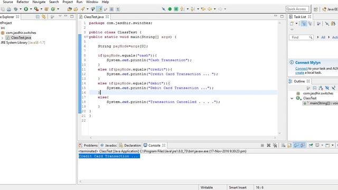Open the Run menu

point(79,2)
